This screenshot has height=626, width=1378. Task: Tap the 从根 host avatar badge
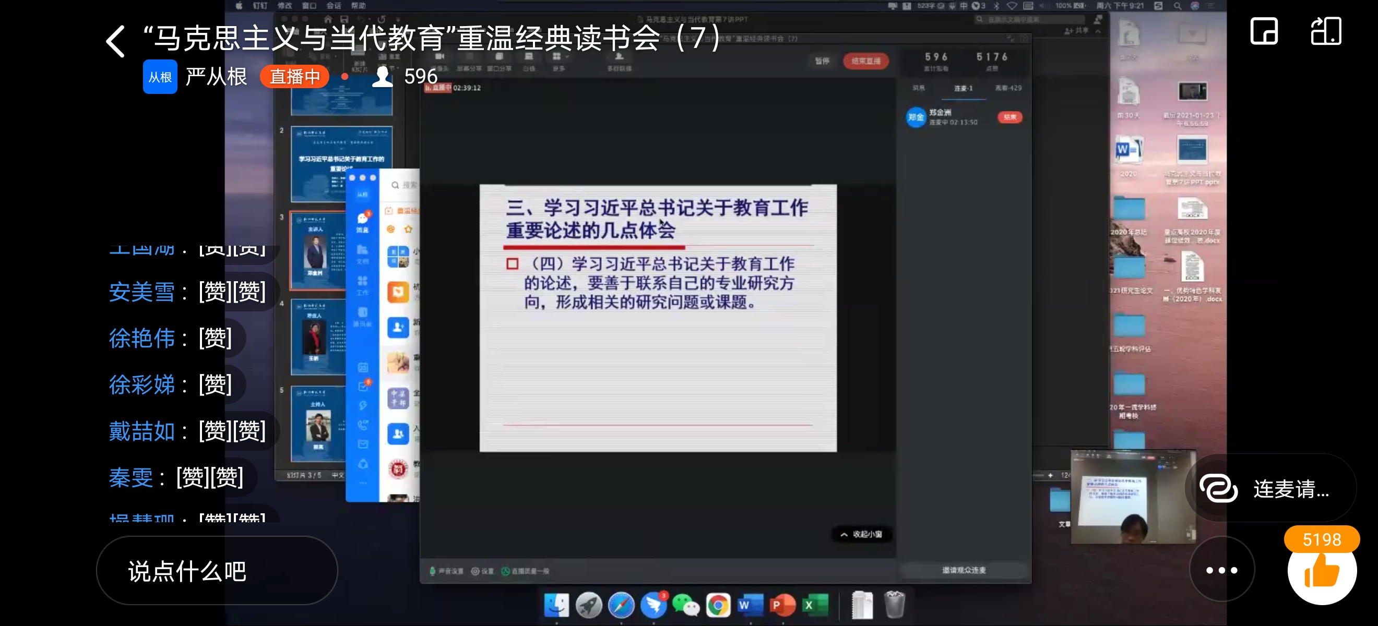tap(159, 77)
